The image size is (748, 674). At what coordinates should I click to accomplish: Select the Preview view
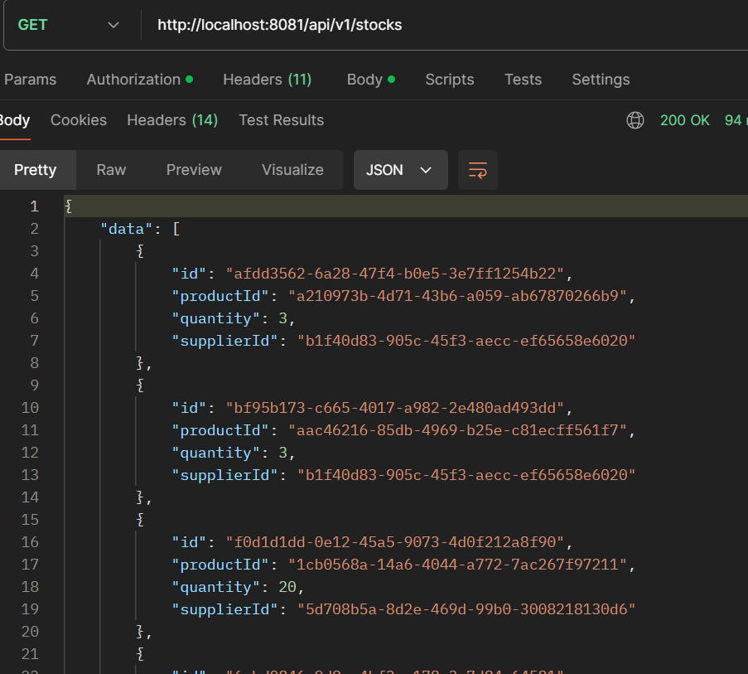pyautogui.click(x=194, y=170)
